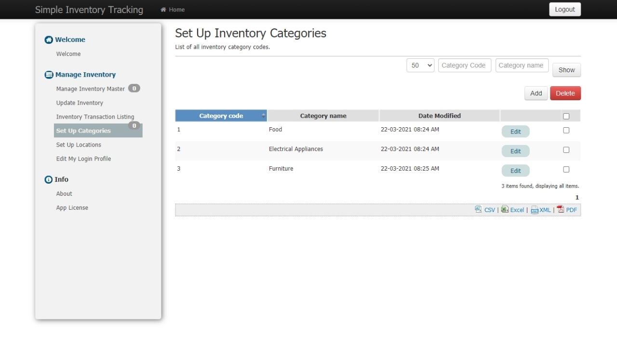Sort by the Date Modified column header
The height and width of the screenshot is (347, 617).
pyautogui.click(x=440, y=116)
